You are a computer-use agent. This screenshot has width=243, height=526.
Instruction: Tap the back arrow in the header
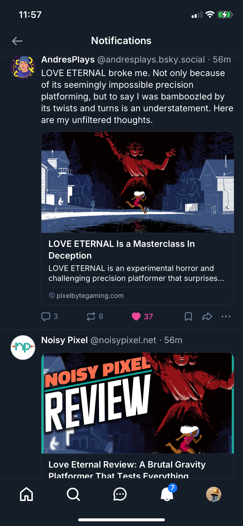pyautogui.click(x=17, y=41)
